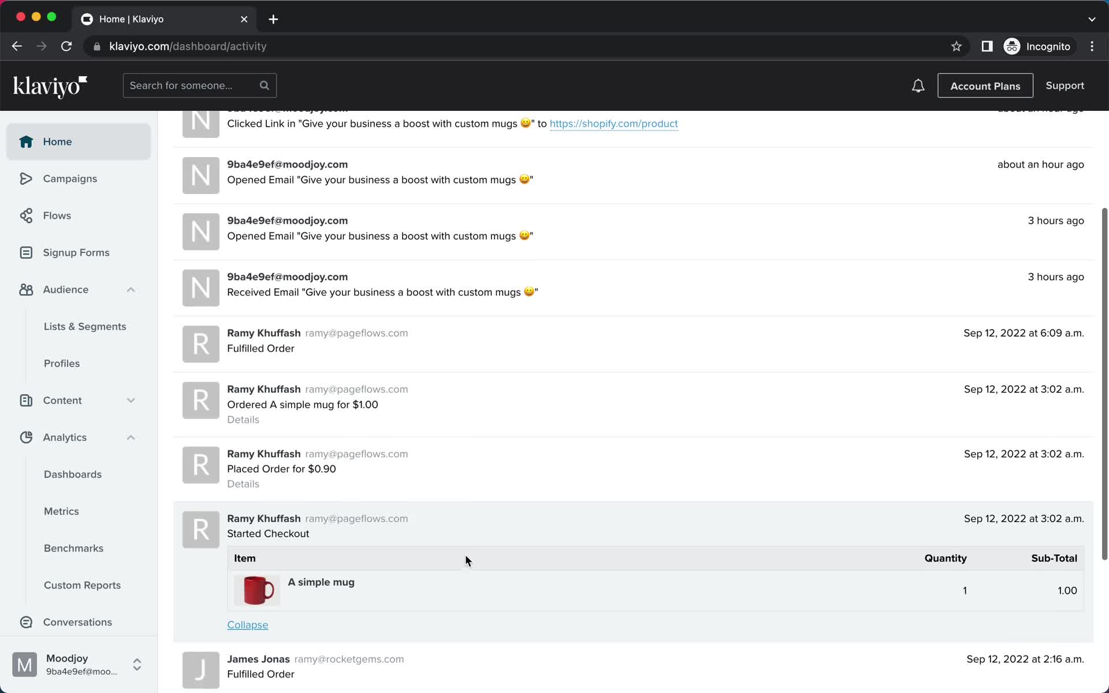Open Benchmarks under Analytics
Screen dimensions: 1109x693
74,548
